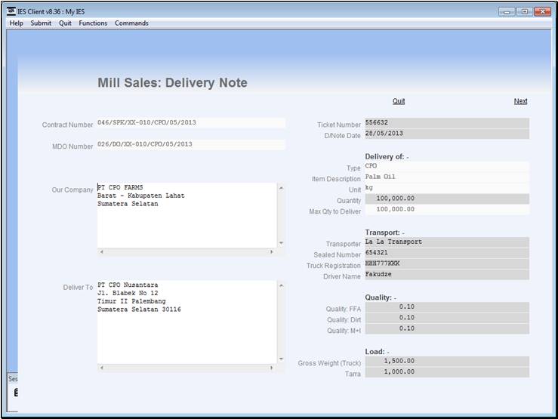Click the Next link
Viewport: 558px width, 419px height.
(520, 101)
